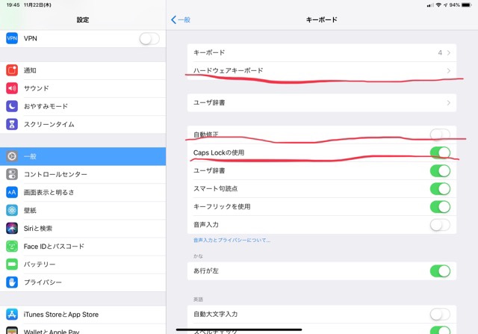Turn off あ行が左 switch

pyautogui.click(x=440, y=270)
